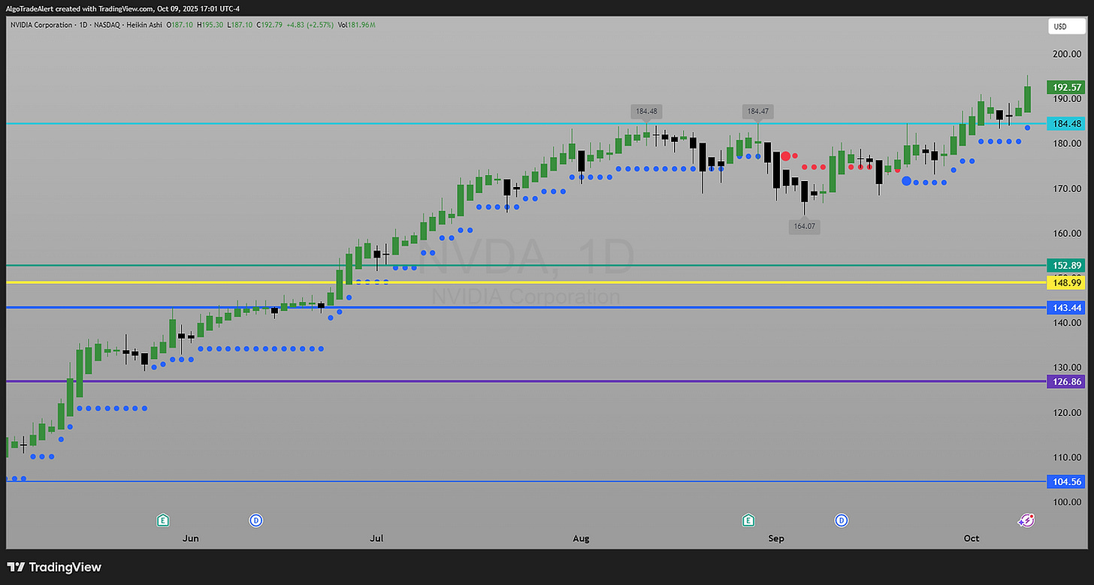The image size is (1094, 585).
Task: Click the 120.00 price scale value
Action: [1067, 412]
